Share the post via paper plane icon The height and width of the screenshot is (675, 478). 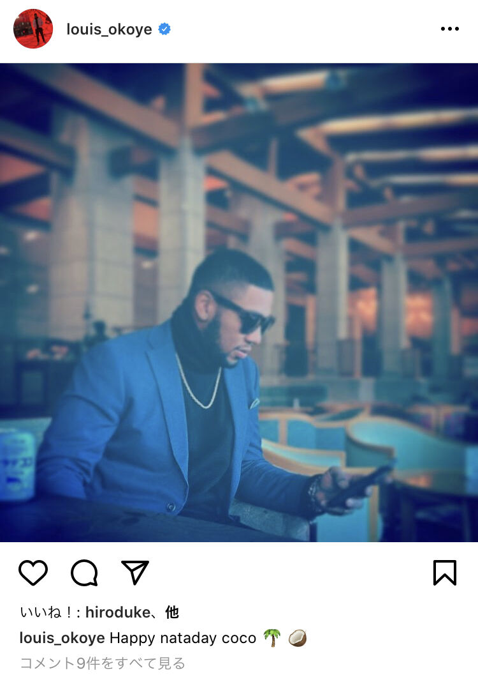pos(135,573)
